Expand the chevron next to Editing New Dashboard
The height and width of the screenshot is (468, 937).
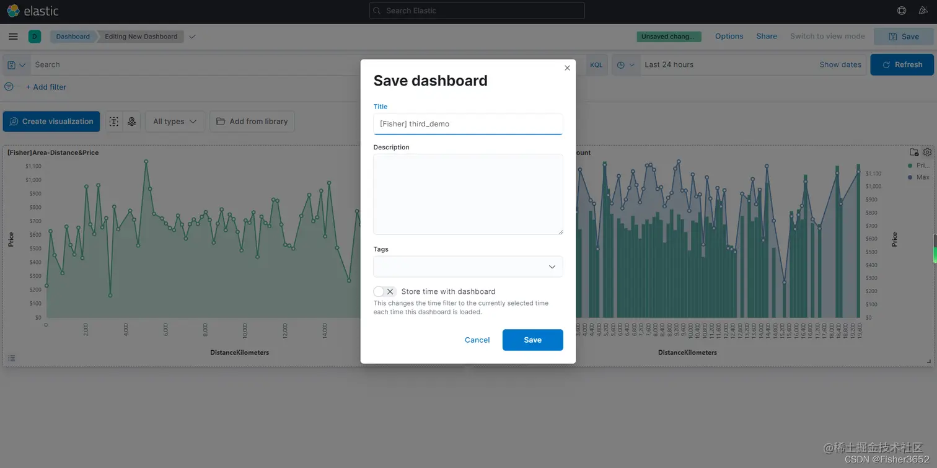[x=192, y=37]
